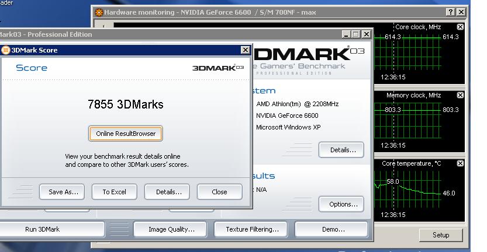Click the 58.0 temperature peak marker
Screen dimensions: 487x252
click(x=393, y=181)
